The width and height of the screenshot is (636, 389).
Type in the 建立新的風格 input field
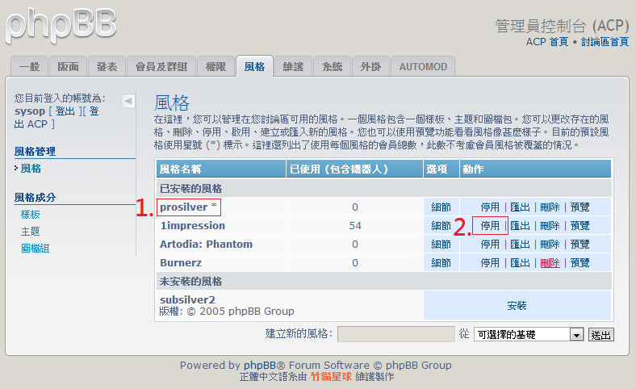[x=395, y=334]
